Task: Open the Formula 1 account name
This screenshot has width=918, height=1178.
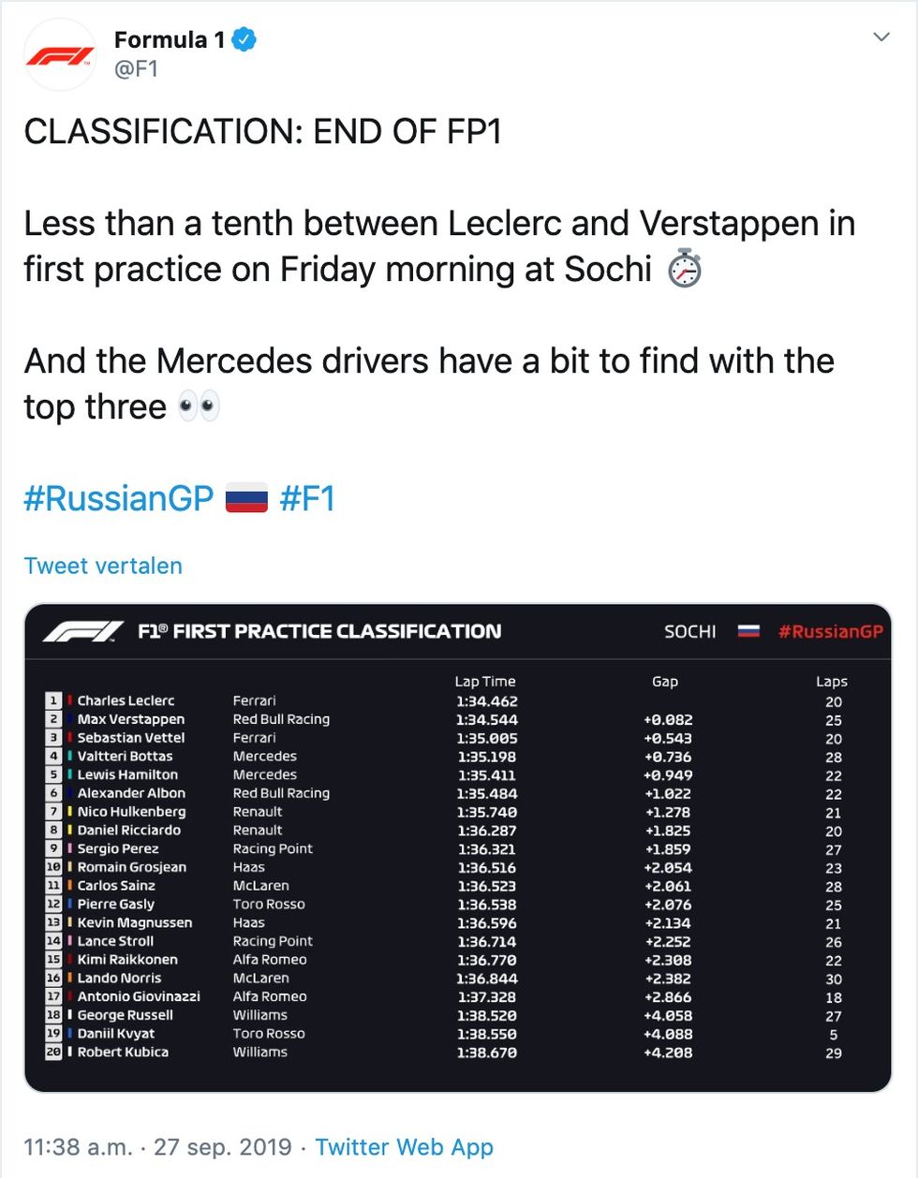Action: (170, 40)
